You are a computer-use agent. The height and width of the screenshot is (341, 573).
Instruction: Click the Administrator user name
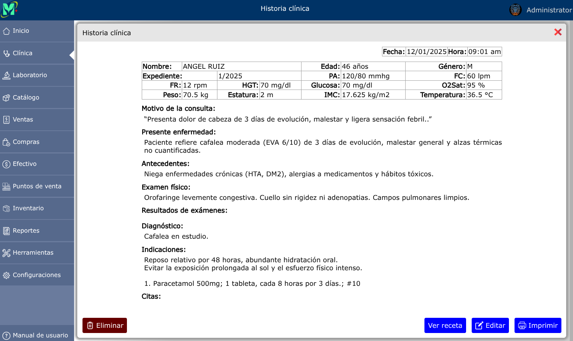click(x=549, y=10)
